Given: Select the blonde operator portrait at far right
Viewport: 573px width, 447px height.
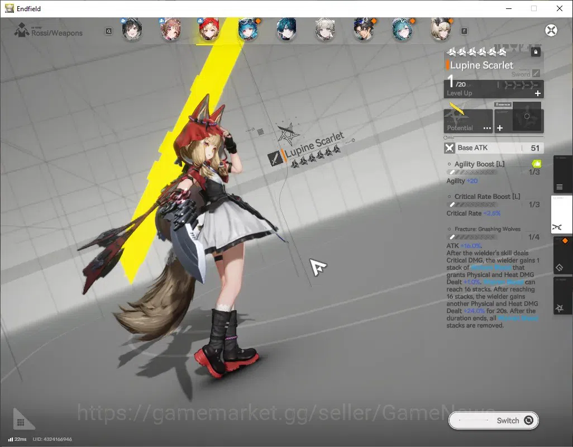Looking at the screenshot, I should pos(441,29).
